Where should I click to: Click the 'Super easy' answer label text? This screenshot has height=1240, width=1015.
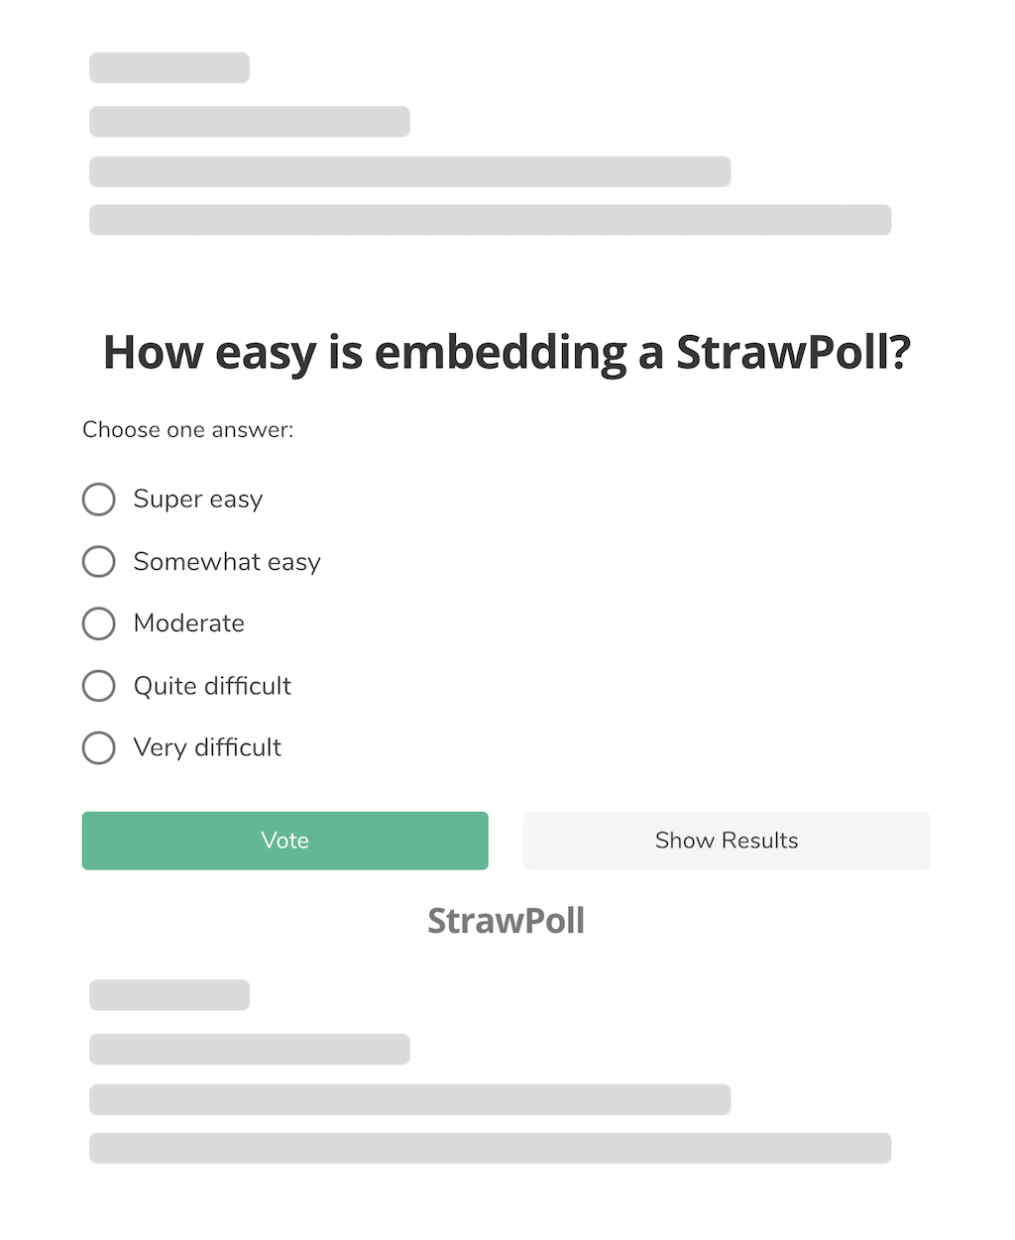[198, 500]
